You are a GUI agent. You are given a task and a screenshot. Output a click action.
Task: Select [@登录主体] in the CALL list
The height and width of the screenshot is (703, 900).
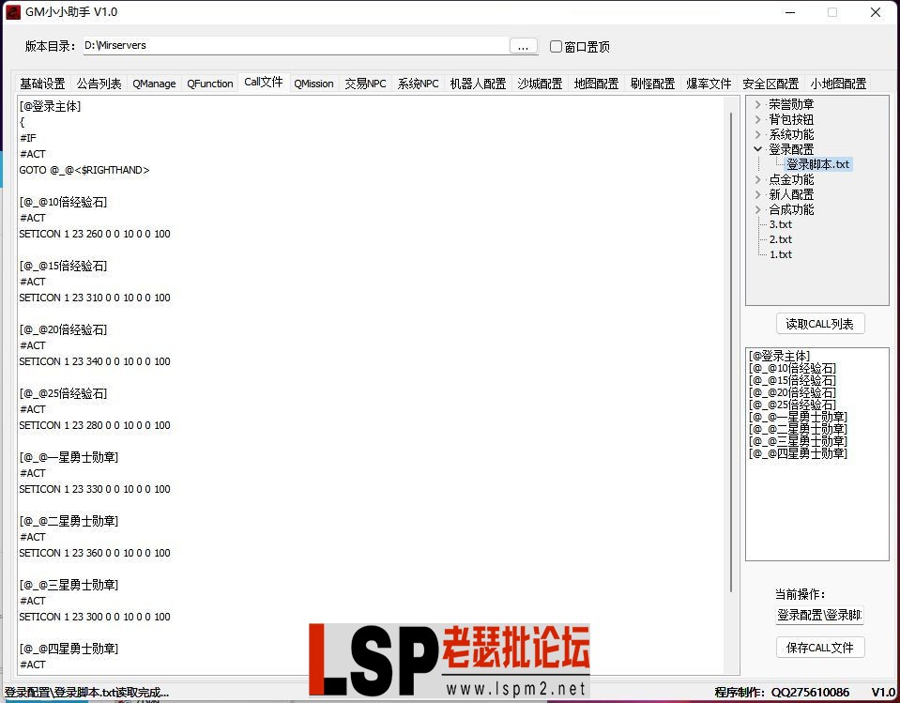coord(777,356)
